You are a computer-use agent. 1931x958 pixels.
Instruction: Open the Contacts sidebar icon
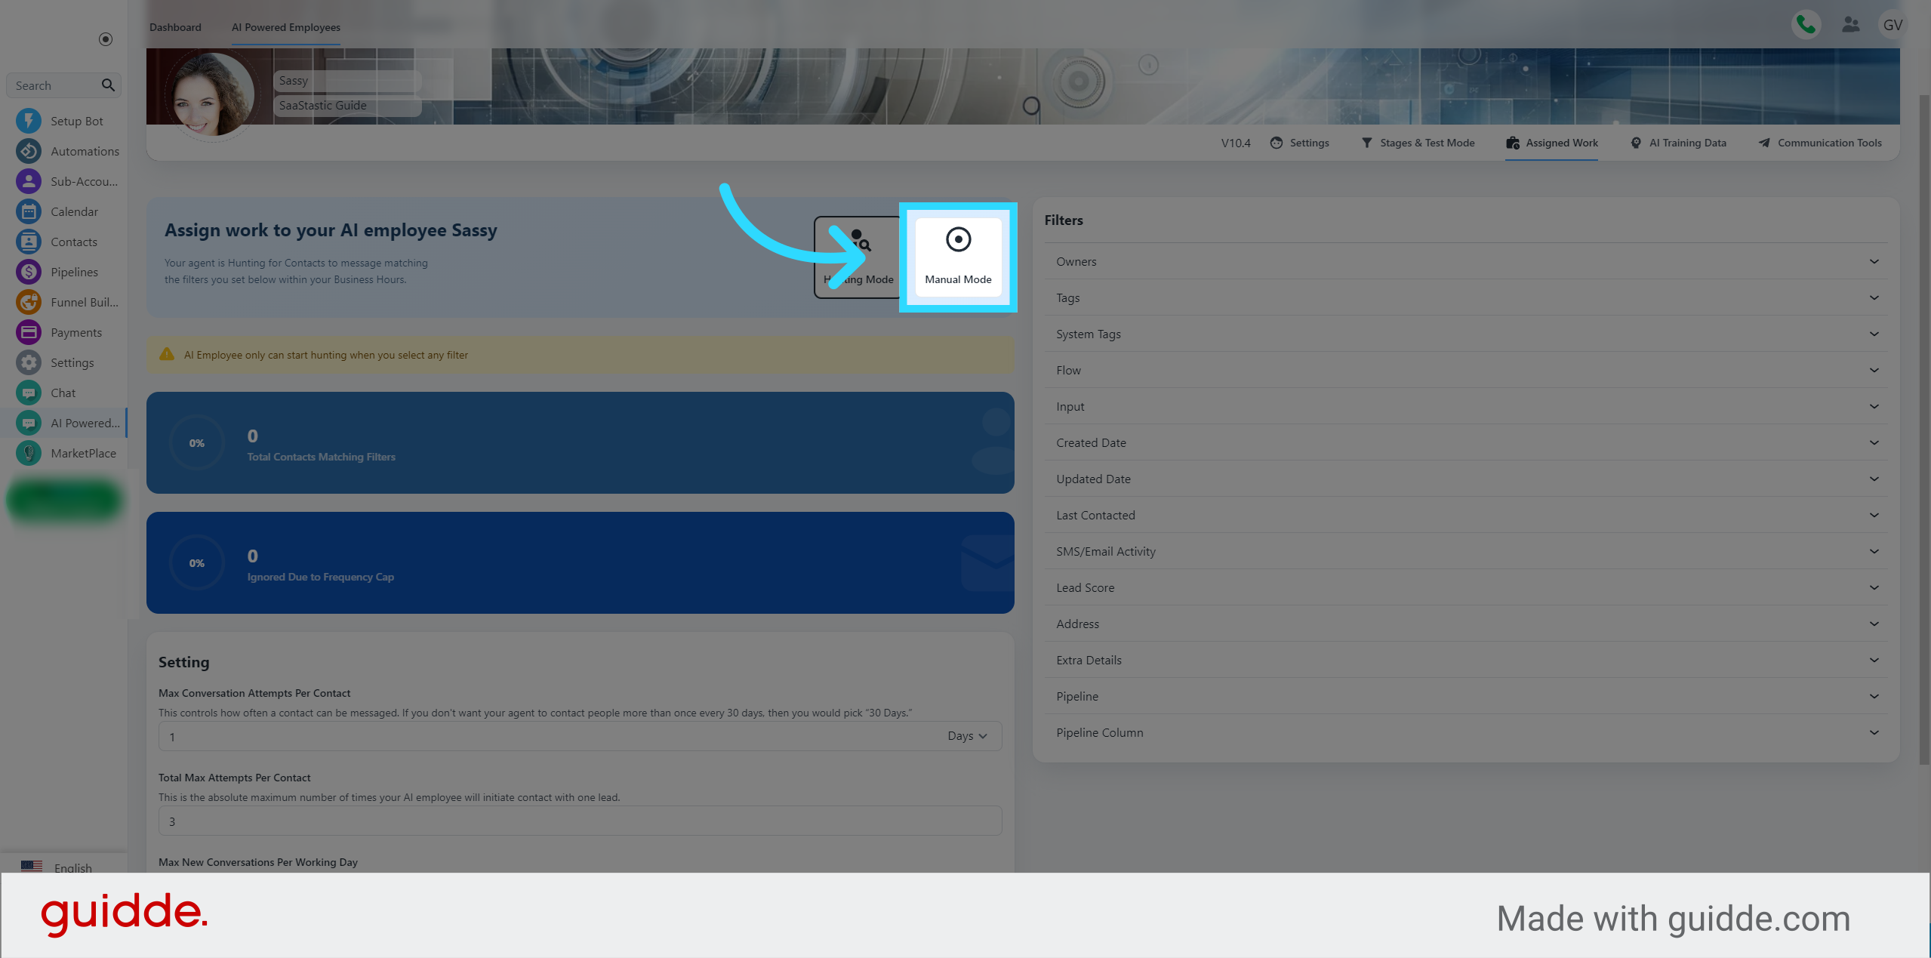pyautogui.click(x=29, y=242)
